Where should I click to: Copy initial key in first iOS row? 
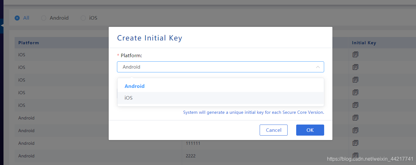[355, 55]
